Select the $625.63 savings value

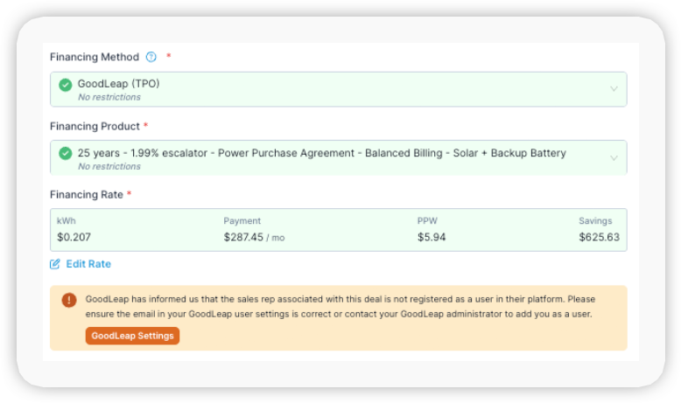pos(599,237)
